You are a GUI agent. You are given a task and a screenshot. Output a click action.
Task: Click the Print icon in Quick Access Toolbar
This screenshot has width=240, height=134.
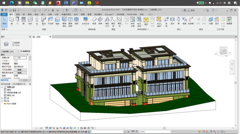pos(35,10)
